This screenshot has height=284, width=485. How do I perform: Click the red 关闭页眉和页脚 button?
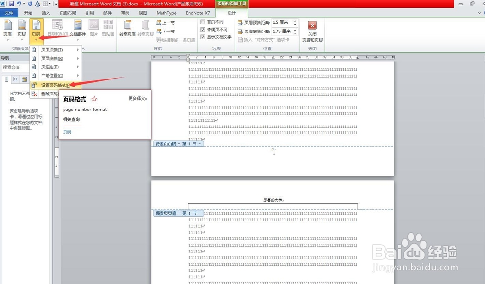click(312, 31)
